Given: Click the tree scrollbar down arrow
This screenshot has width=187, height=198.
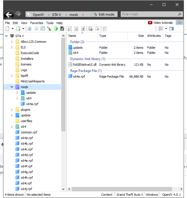Looking at the screenshot, I should click(x=63, y=189).
